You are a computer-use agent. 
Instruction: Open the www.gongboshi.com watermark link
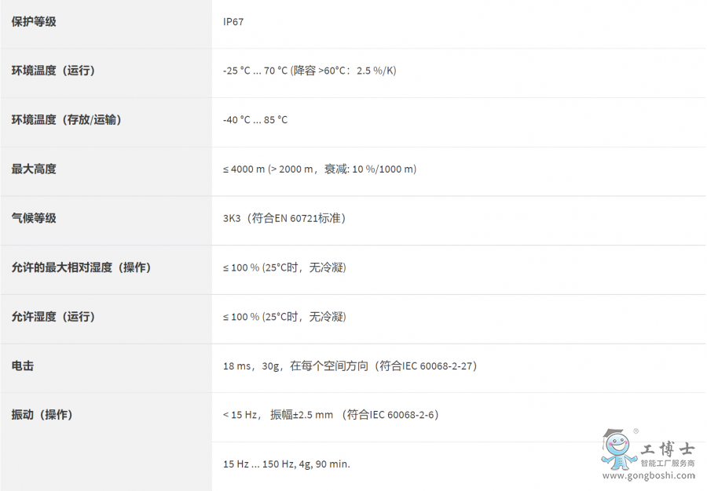[x=648, y=475]
